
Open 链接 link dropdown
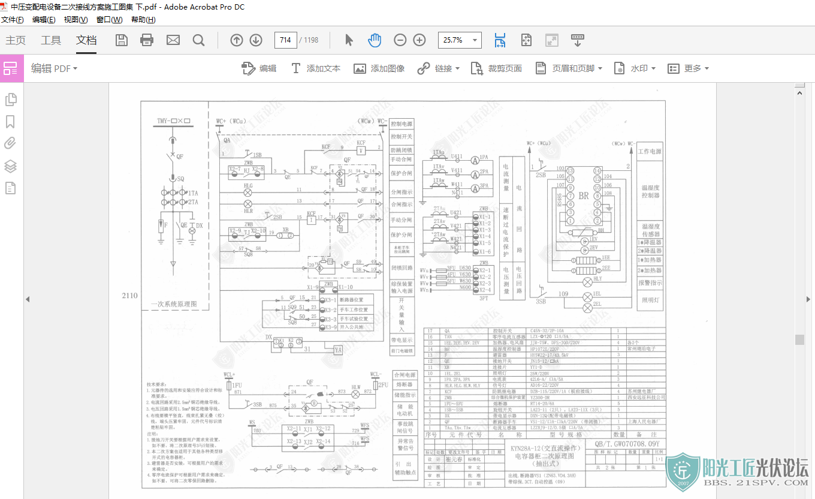[439, 68]
